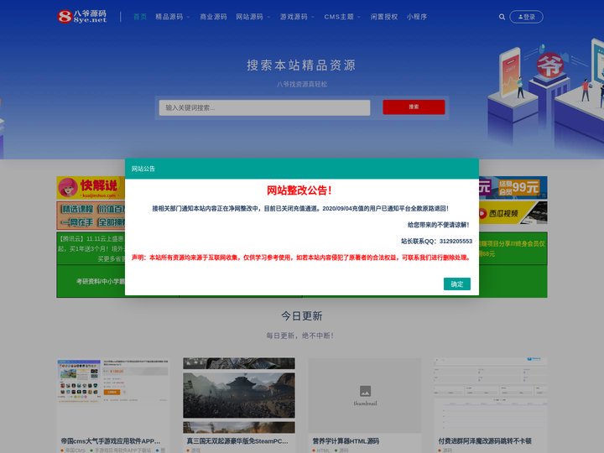Open the 营养学计算器 placeholder thumbnail
Viewport: 604px width, 453px height.
click(x=365, y=395)
